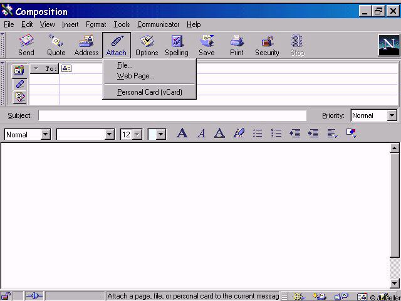Viewport: 401px width, 301px height.
Task: Select the attachments paperclip tab icon
Action: click(x=19, y=84)
